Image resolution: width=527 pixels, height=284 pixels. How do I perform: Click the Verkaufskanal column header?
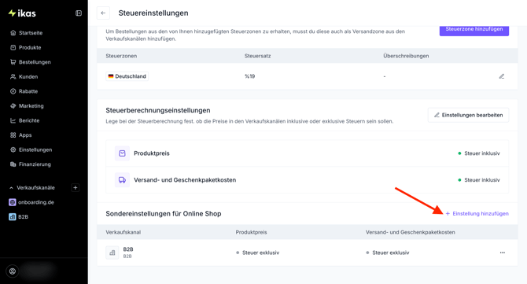[x=123, y=232]
